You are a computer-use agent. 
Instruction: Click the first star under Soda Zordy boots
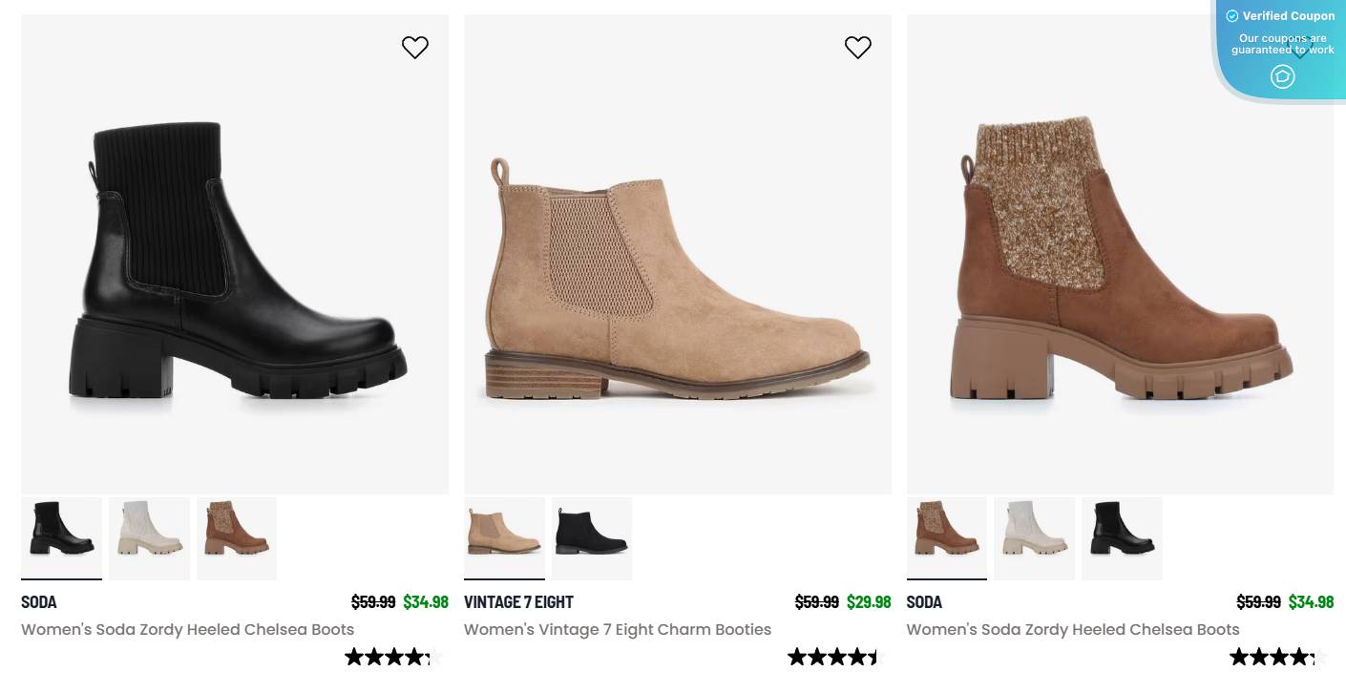[x=352, y=657]
